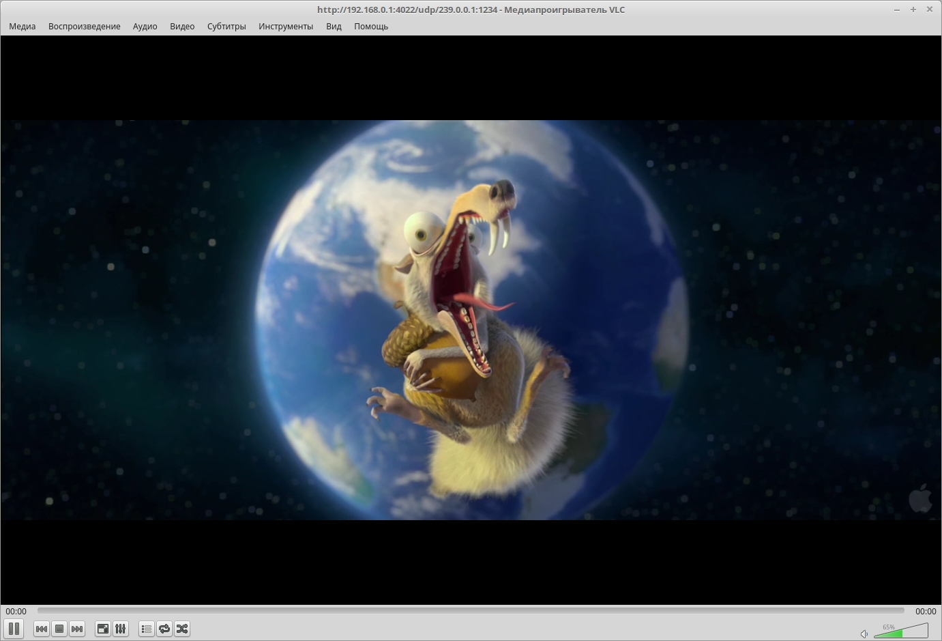Open the Инструменты menu
Image resolution: width=942 pixels, height=641 pixels.
click(x=286, y=27)
